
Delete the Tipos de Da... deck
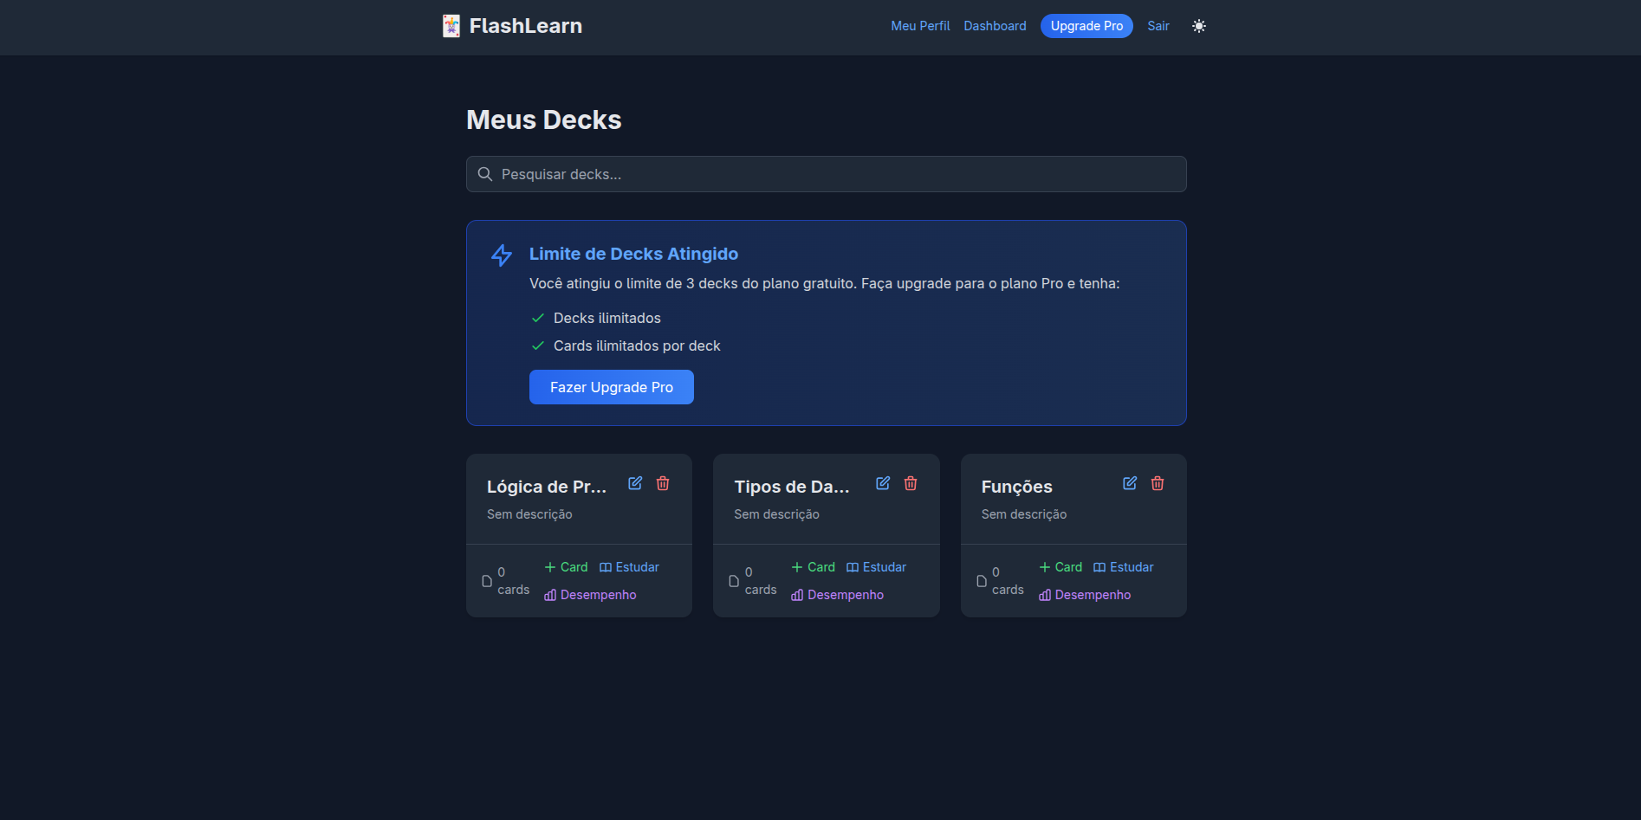tap(911, 483)
